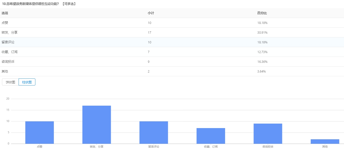The image size is (344, 150).
Task: Click the 留言评论 bar in the chart
Action: tap(154, 132)
